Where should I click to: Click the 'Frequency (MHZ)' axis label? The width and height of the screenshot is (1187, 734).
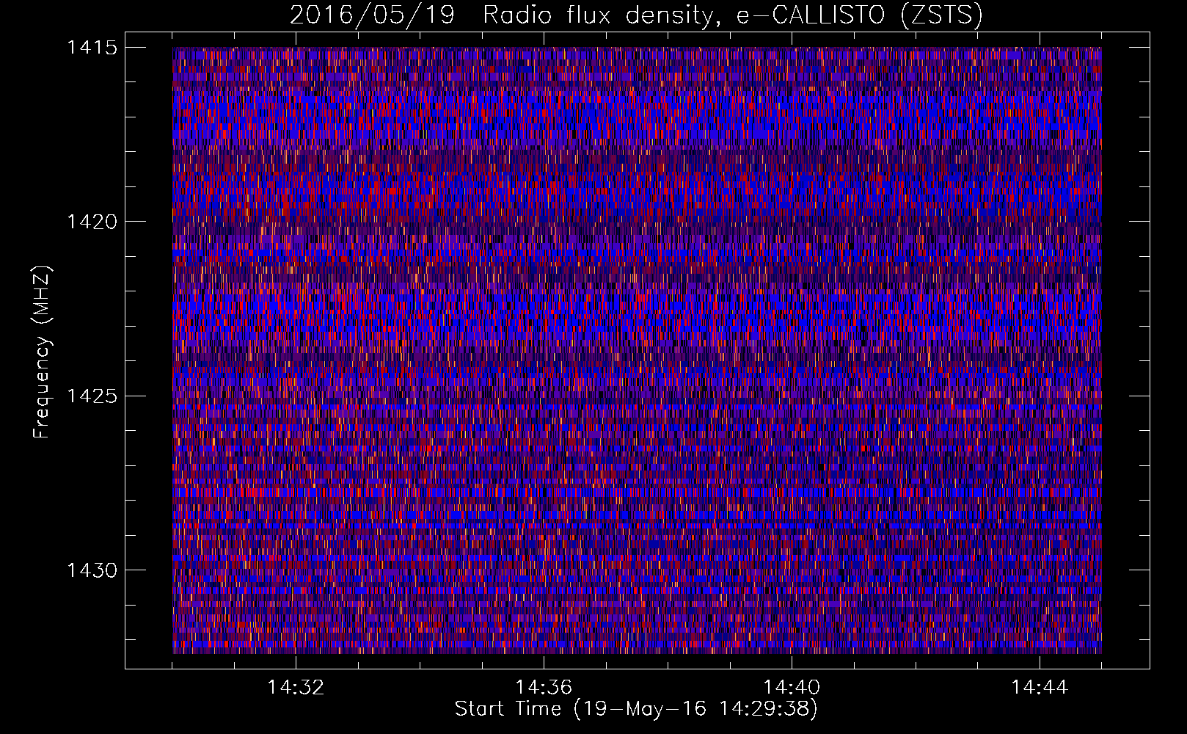pos(43,352)
